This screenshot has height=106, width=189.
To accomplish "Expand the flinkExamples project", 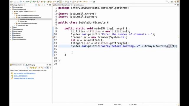I will coord(11,7).
